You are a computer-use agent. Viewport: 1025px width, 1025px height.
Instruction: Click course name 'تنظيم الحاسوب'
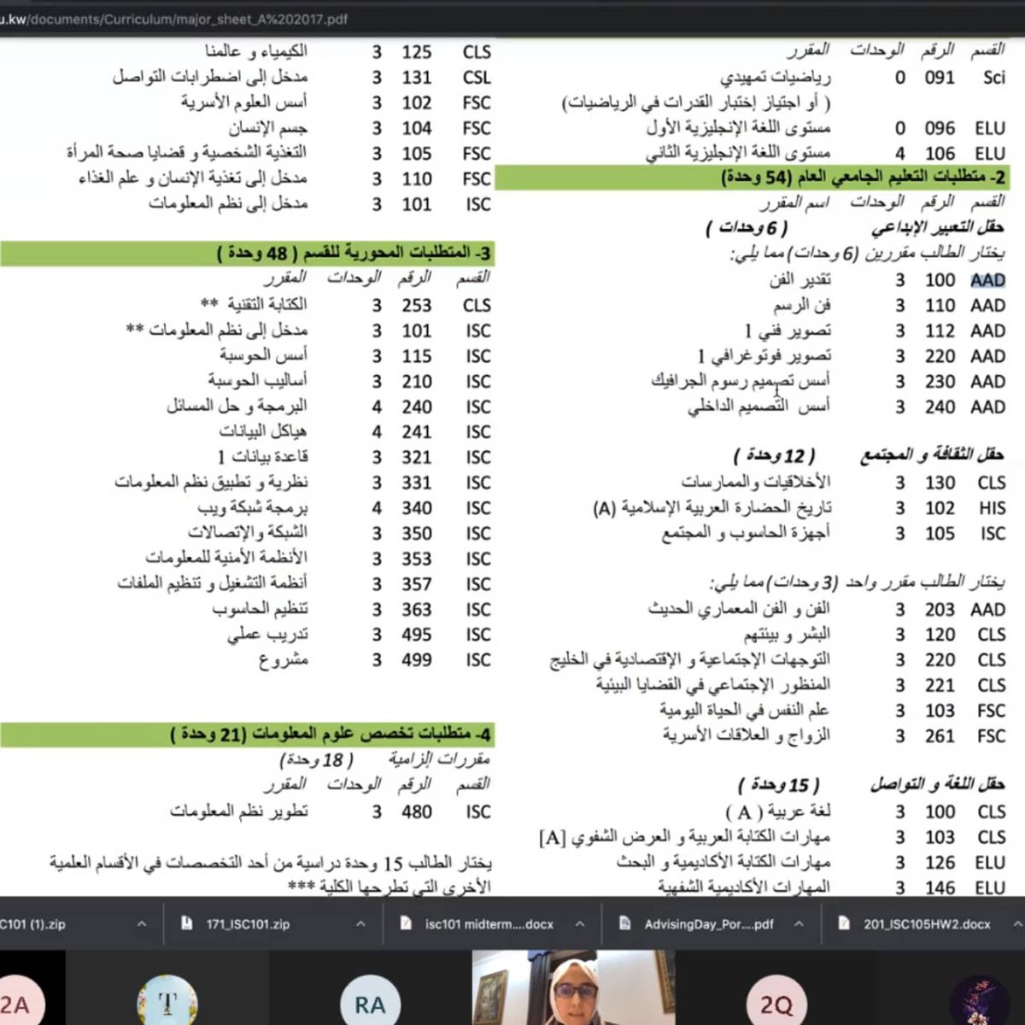click(261, 609)
